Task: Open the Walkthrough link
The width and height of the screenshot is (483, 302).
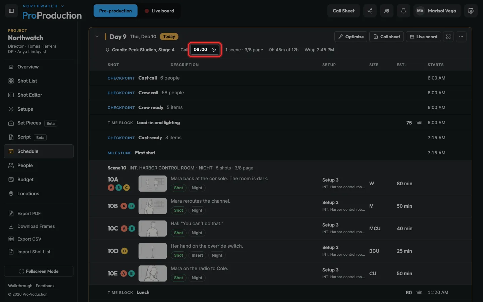Action: point(20,286)
